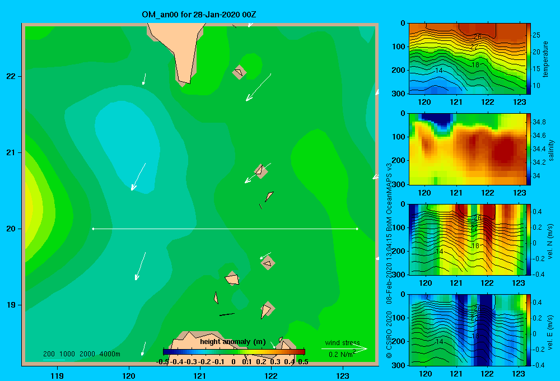
Task: Select the 'vel. N (m/s)' axis label
Action: pos(550,241)
